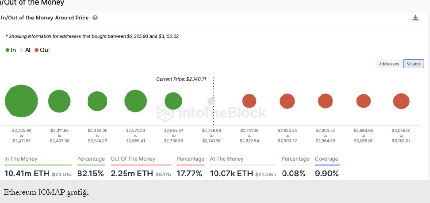Select the red bubble for $3,066.07 to $3,152.02
This screenshot has height=203, width=430.
[401, 101]
